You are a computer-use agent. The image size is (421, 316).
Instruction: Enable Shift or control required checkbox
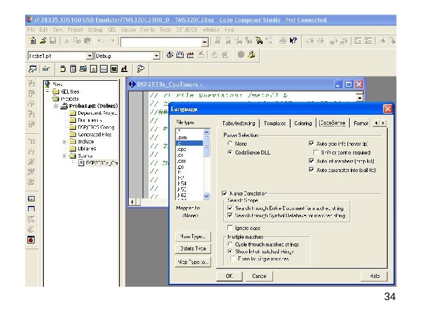[316, 152]
